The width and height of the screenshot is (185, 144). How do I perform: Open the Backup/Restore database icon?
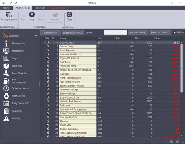pyautogui.click(x=9, y=14)
